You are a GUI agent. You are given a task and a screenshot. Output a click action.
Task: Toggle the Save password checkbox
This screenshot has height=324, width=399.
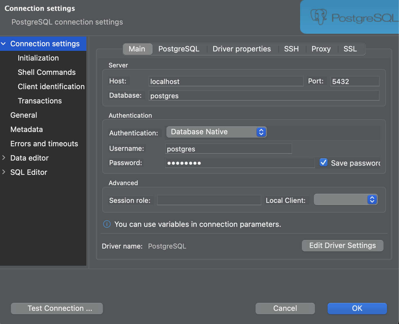point(324,163)
